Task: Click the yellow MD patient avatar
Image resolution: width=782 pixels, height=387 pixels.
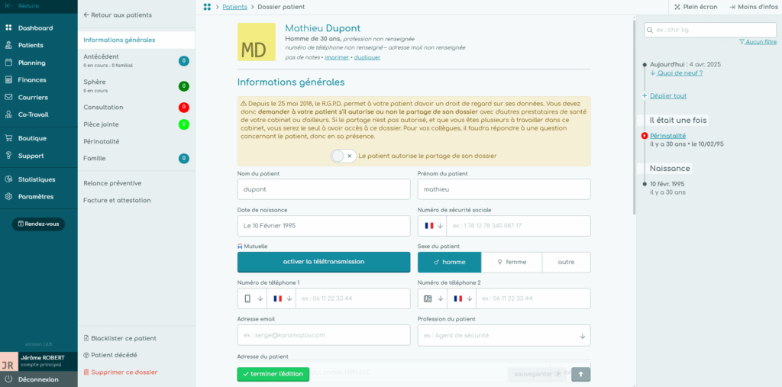Action: 256,42
